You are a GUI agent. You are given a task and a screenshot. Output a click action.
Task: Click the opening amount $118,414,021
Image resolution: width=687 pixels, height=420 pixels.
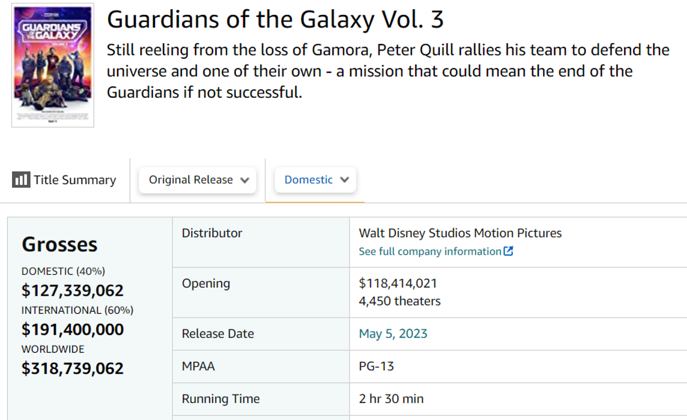click(x=398, y=283)
